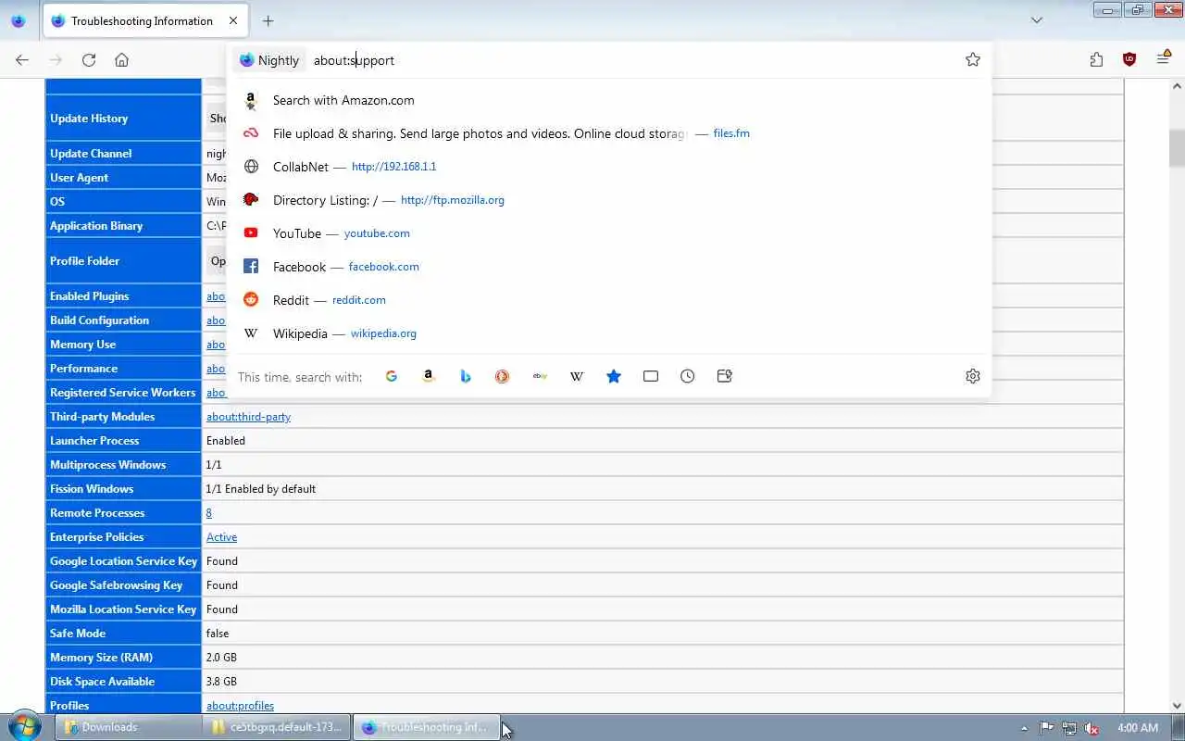
Task: Search this time with Bing
Action: (466, 376)
